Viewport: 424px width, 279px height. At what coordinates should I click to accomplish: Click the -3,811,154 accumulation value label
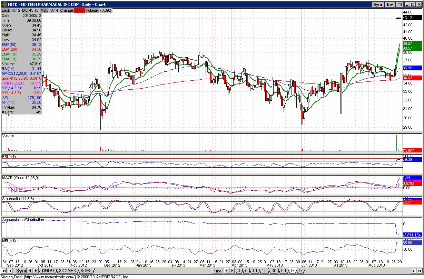[x=412, y=235]
